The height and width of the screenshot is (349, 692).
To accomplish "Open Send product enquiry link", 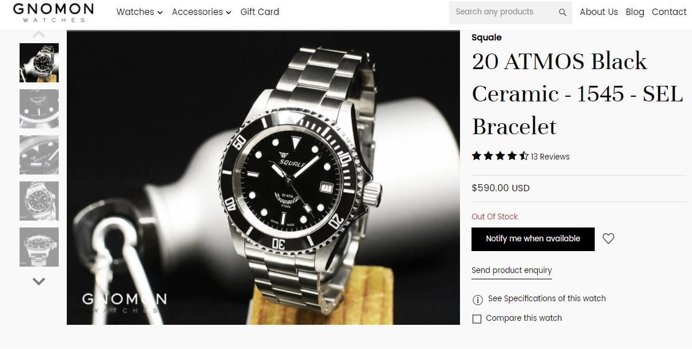I will [512, 271].
